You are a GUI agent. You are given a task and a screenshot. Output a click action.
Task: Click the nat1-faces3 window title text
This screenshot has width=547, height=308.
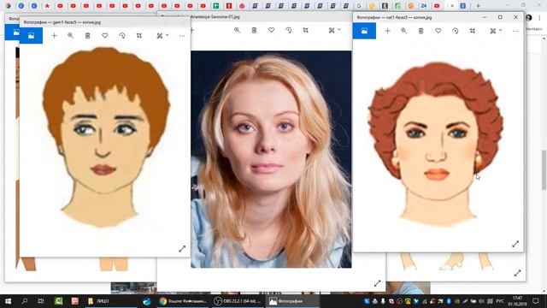(394, 17)
